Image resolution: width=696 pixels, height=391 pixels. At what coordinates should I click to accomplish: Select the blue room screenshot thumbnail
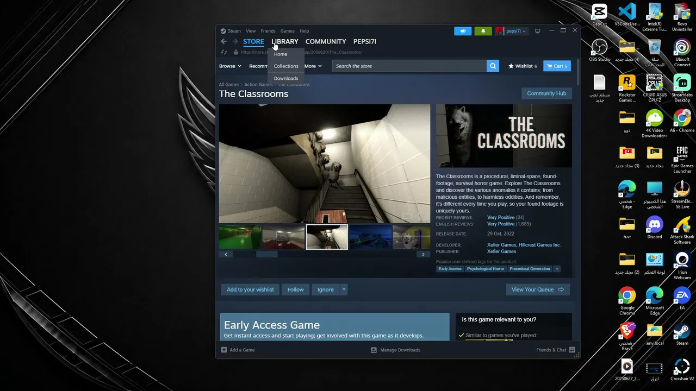coord(370,237)
